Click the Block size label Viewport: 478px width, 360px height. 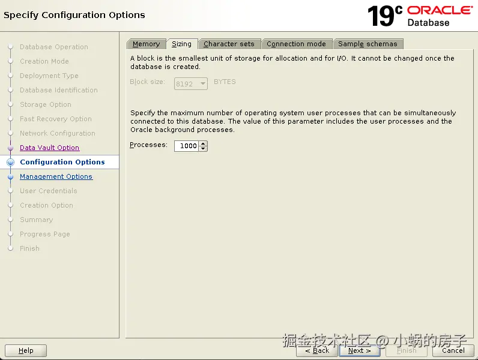coord(147,82)
